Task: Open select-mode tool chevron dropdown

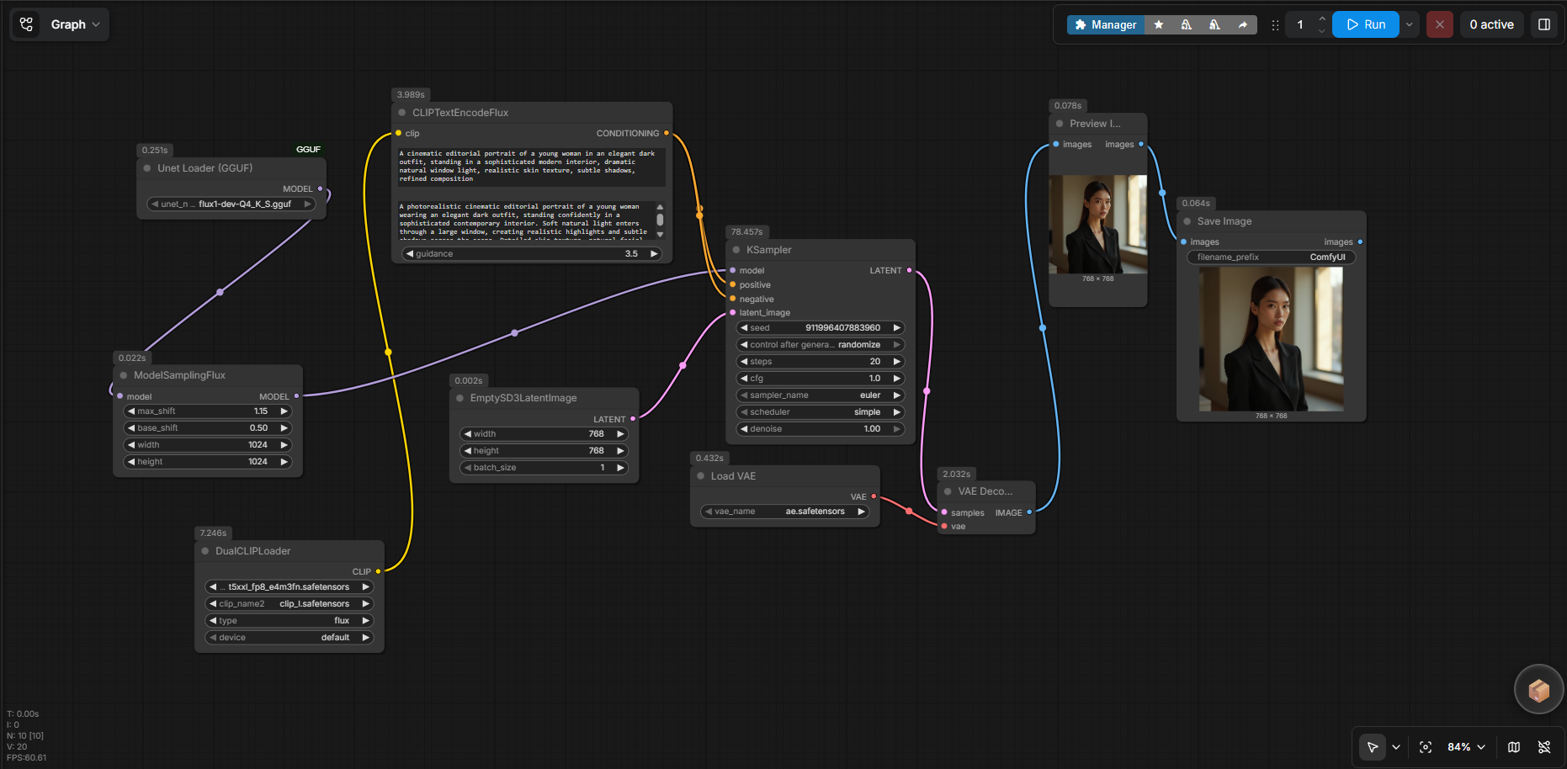Action: (x=1396, y=747)
